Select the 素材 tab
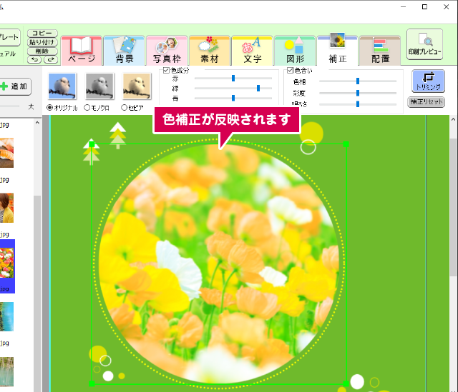Viewport: 458px width, 392px height. pos(210,51)
